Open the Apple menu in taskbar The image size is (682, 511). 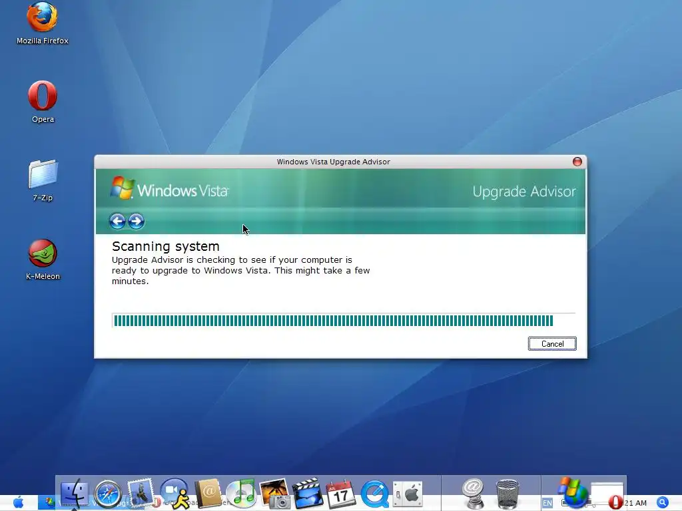point(18,503)
